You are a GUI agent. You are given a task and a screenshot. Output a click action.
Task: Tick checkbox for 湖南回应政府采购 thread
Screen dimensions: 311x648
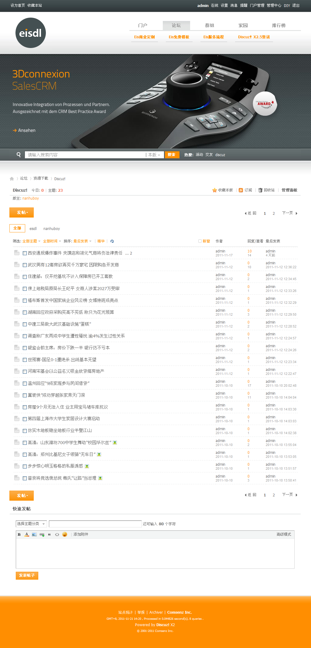[25, 312]
